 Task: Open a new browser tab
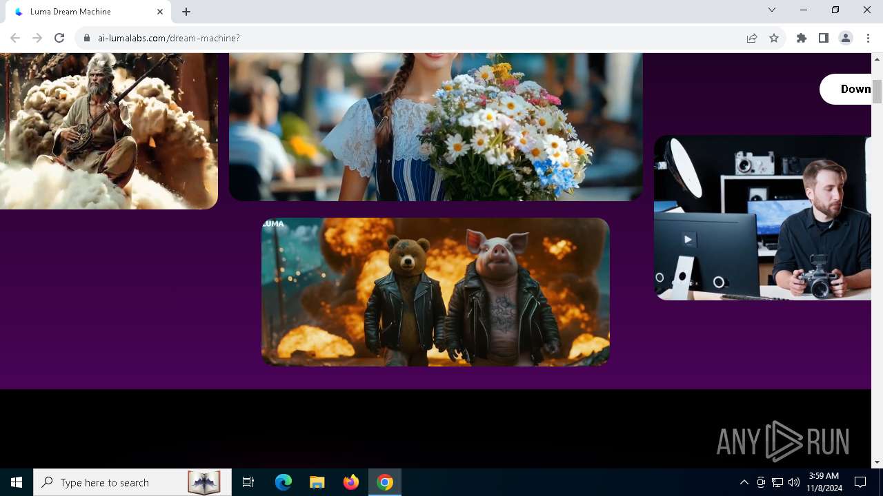186,12
